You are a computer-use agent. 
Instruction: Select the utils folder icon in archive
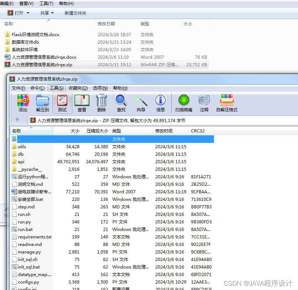coord(14,147)
